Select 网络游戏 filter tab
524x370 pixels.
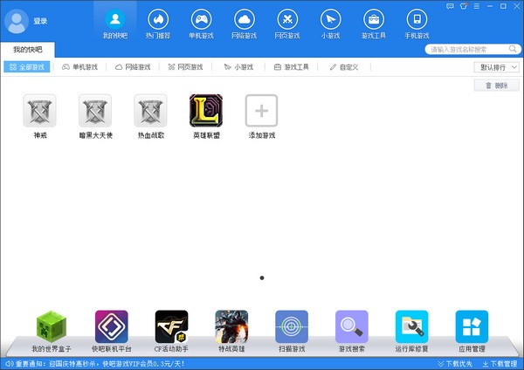133,67
